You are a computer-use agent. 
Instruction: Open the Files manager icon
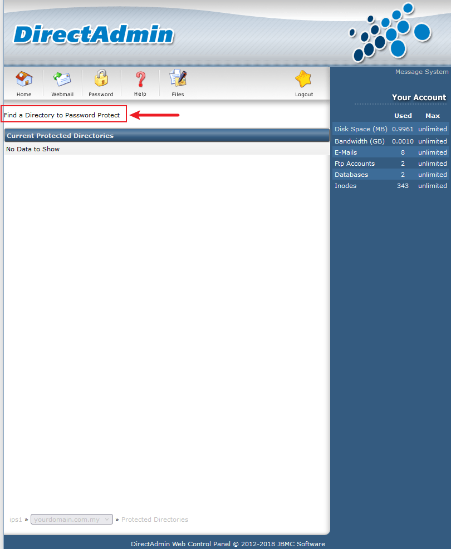[x=178, y=78]
